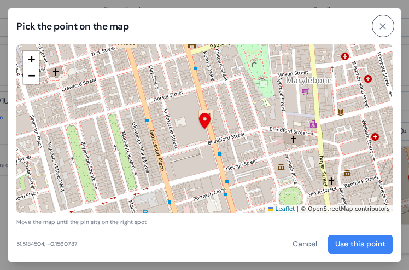Click the Dorset Street label
Image resolution: width=409 pixels, height=270 pixels.
pos(168,96)
